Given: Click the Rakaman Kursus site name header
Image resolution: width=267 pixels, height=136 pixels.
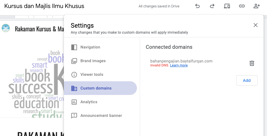Looking at the screenshot, I should click(x=39, y=29).
